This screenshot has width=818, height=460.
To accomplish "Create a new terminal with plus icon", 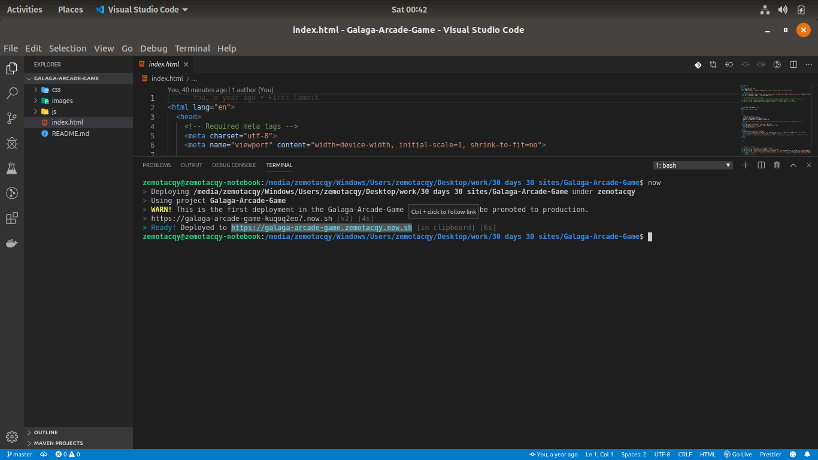I will 745,165.
